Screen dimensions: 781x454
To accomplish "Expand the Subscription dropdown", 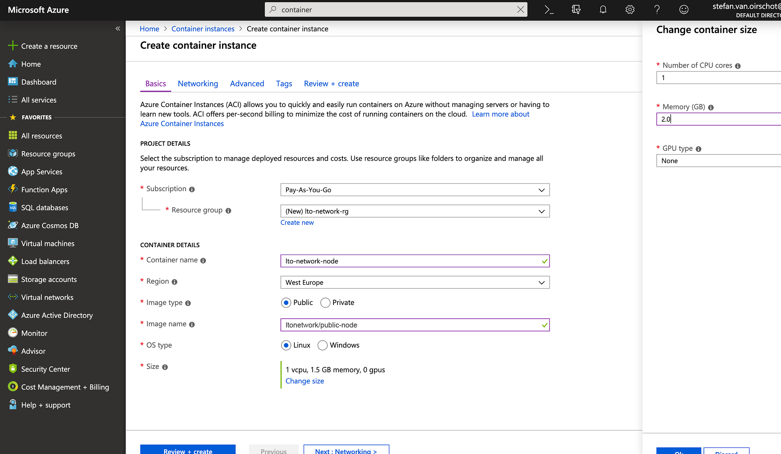I will click(415, 190).
